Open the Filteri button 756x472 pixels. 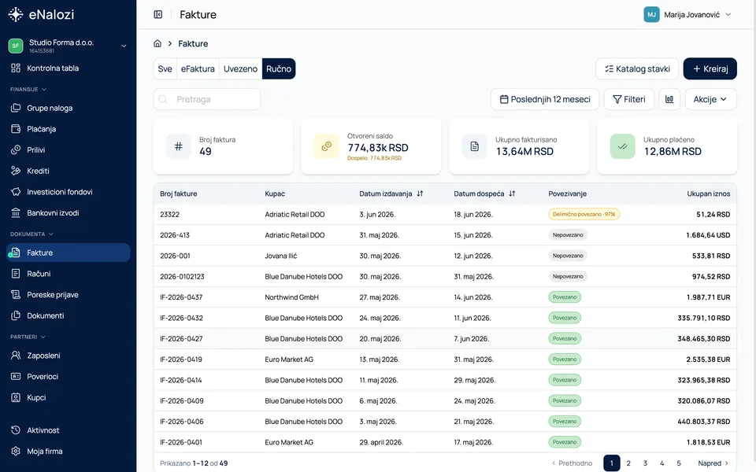(628, 99)
